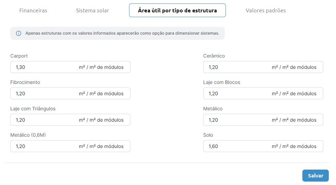Focus the Laje com Triângulos input field

point(70,120)
